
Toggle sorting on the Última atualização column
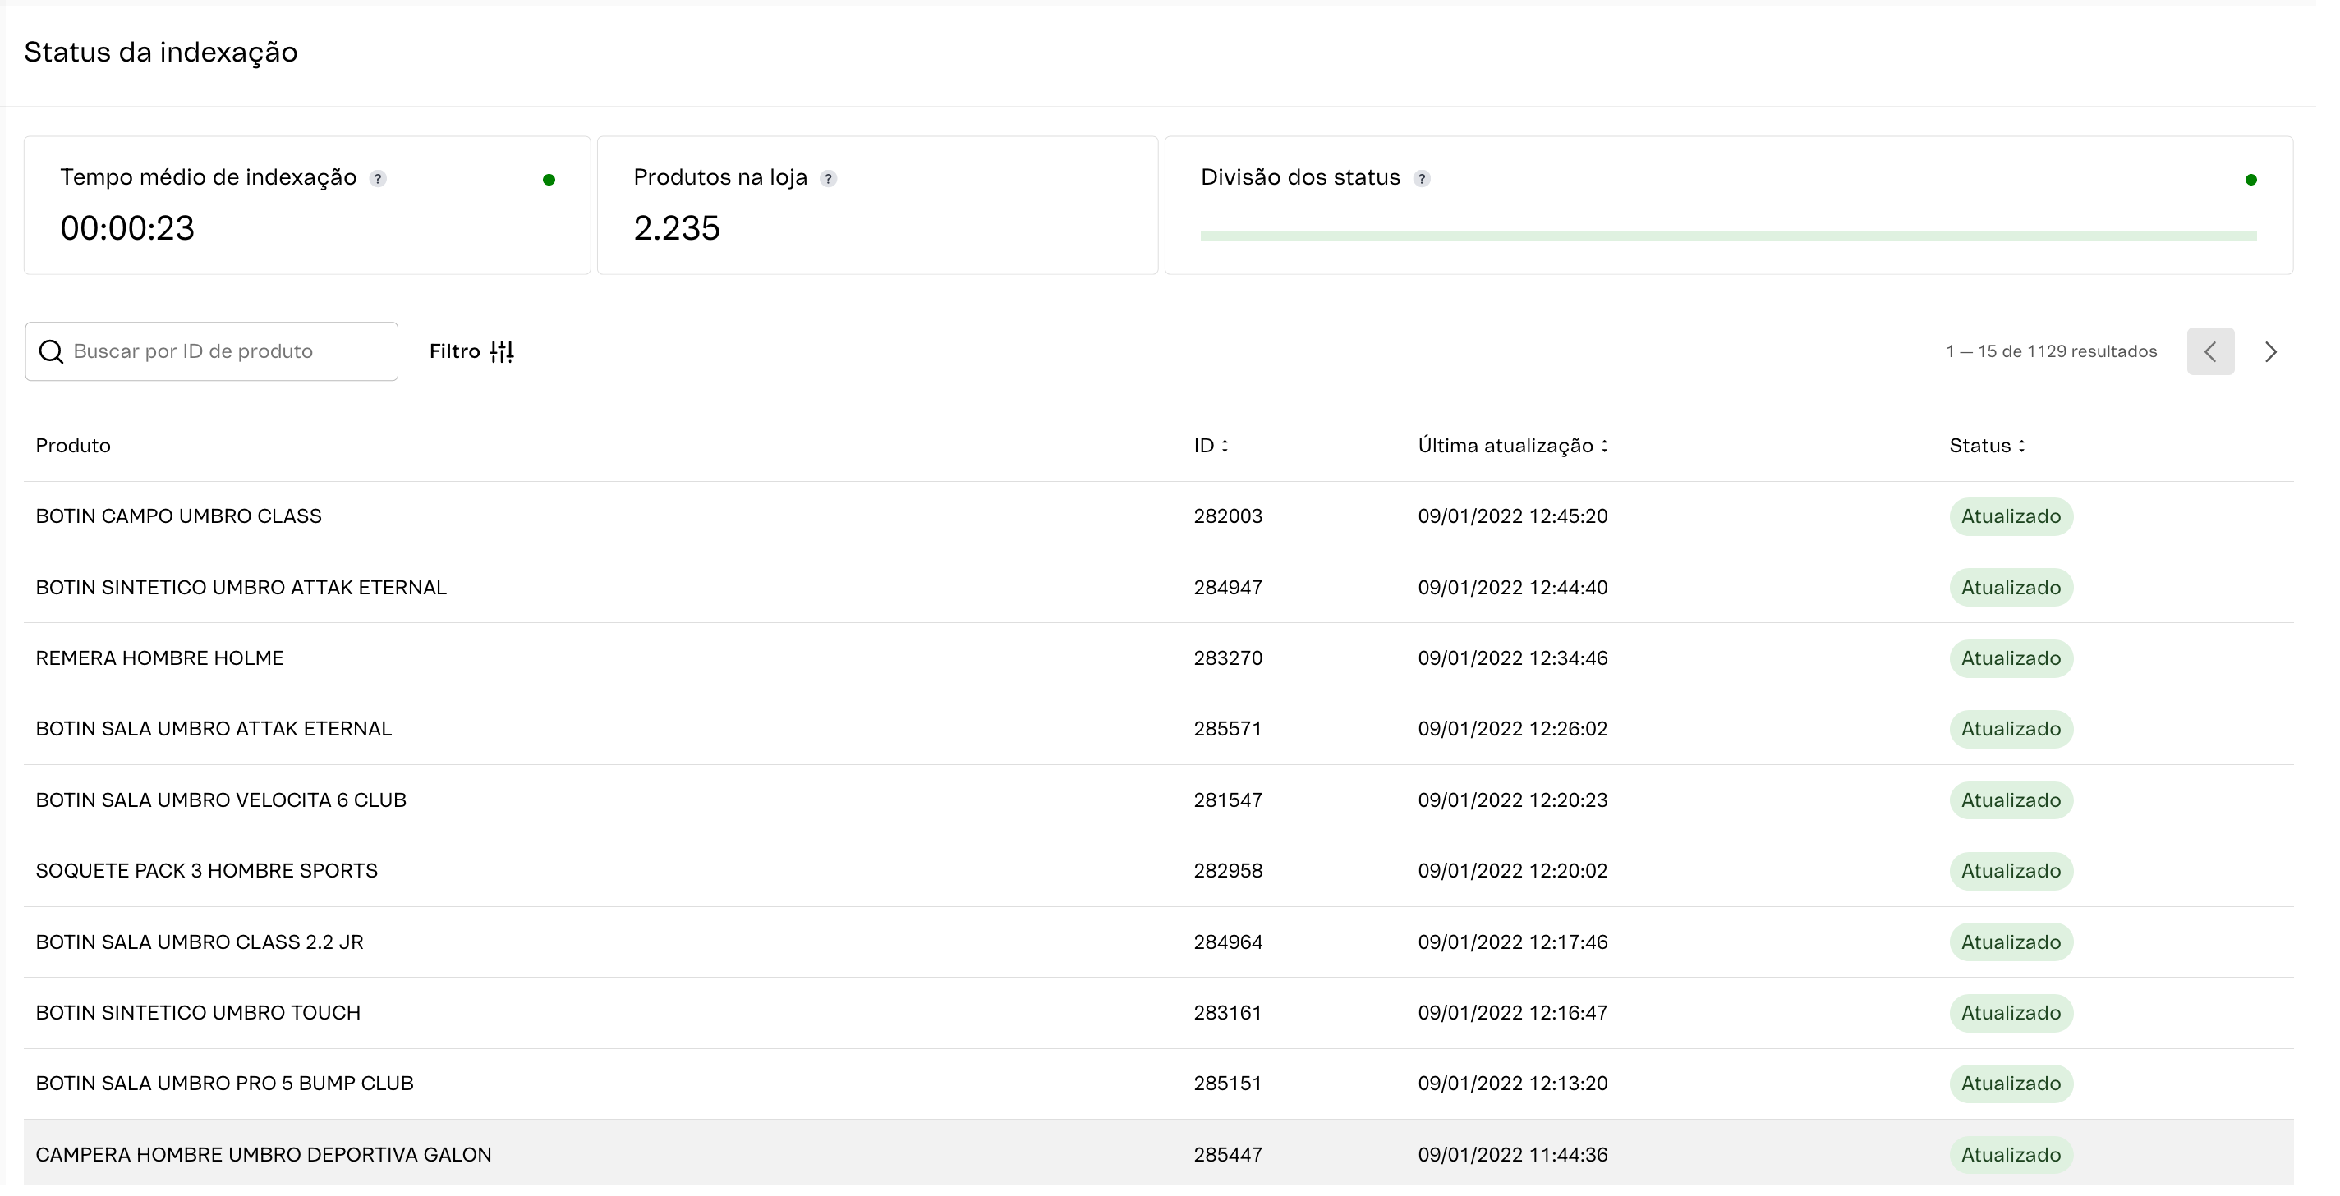click(1605, 446)
